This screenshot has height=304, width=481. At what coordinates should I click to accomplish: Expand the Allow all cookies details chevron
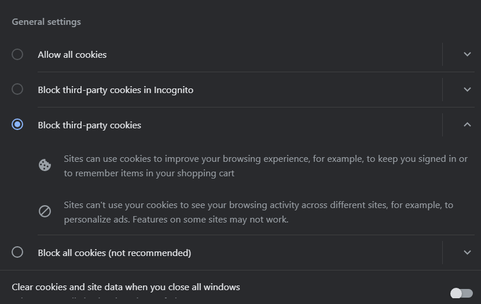tap(467, 54)
